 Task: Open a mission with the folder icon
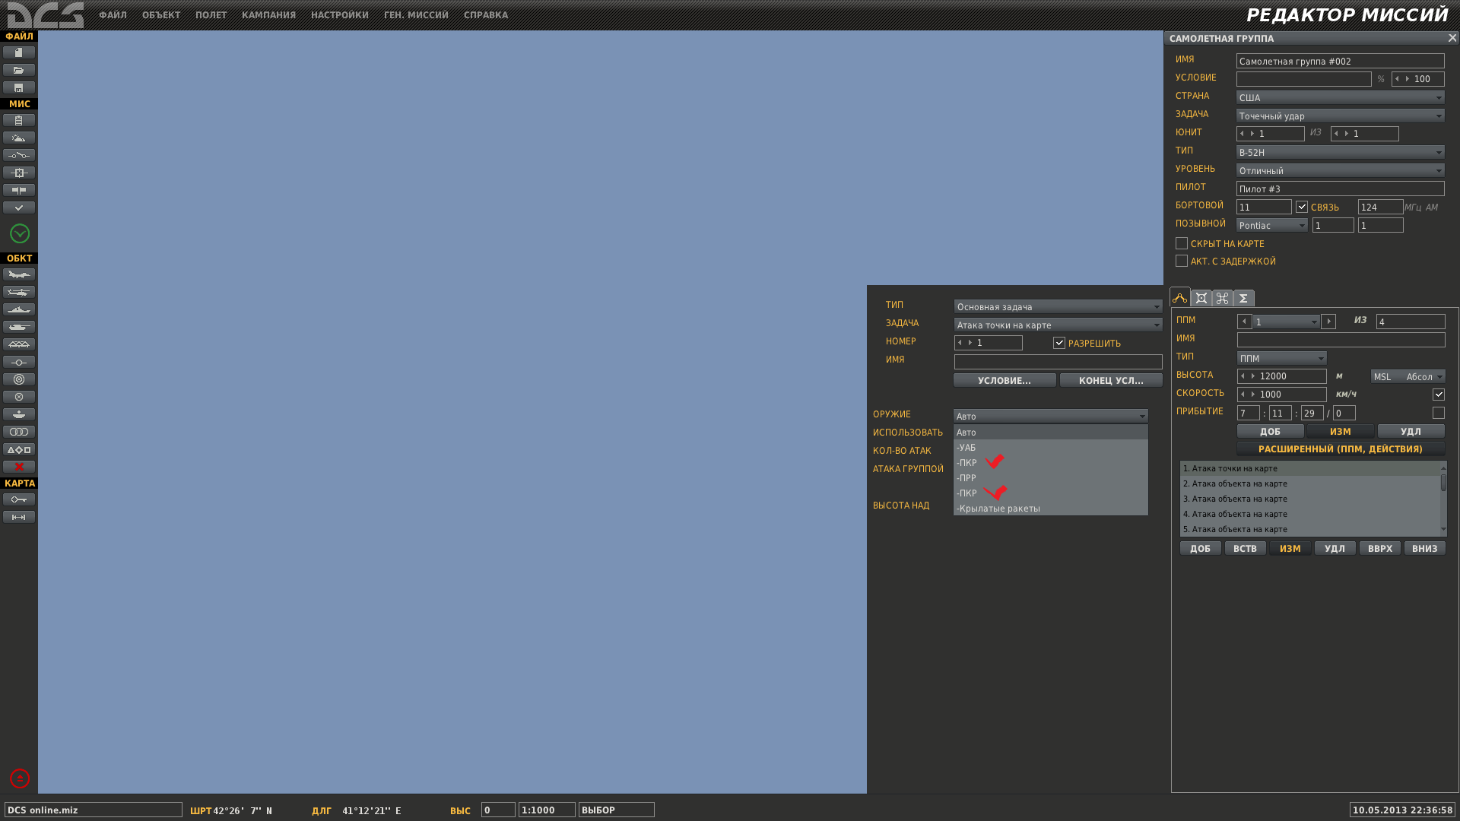coord(19,70)
